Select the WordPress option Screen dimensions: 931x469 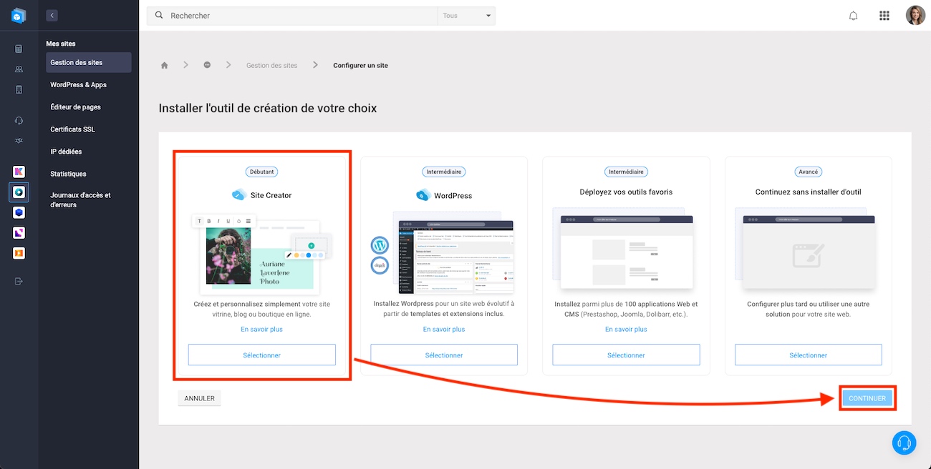(444, 355)
